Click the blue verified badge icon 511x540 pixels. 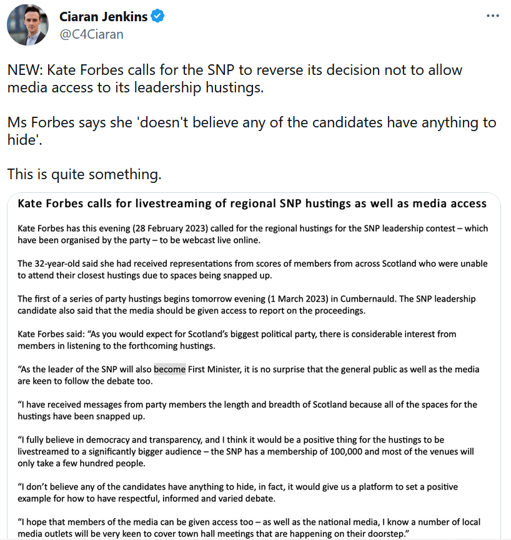coord(157,16)
